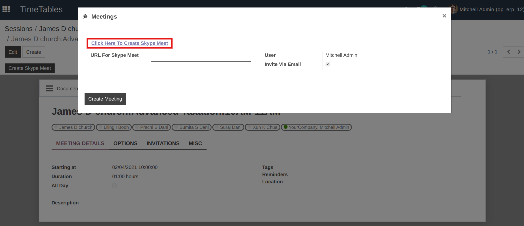Image resolution: width=524 pixels, height=226 pixels.
Task: Click the Location field label
Action: tap(273, 182)
